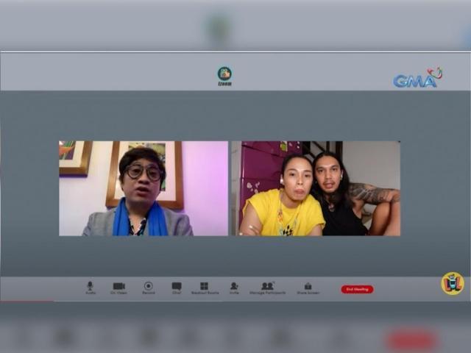Click the round yellow badge at bottom right
The image size is (471, 353).
pos(452,283)
